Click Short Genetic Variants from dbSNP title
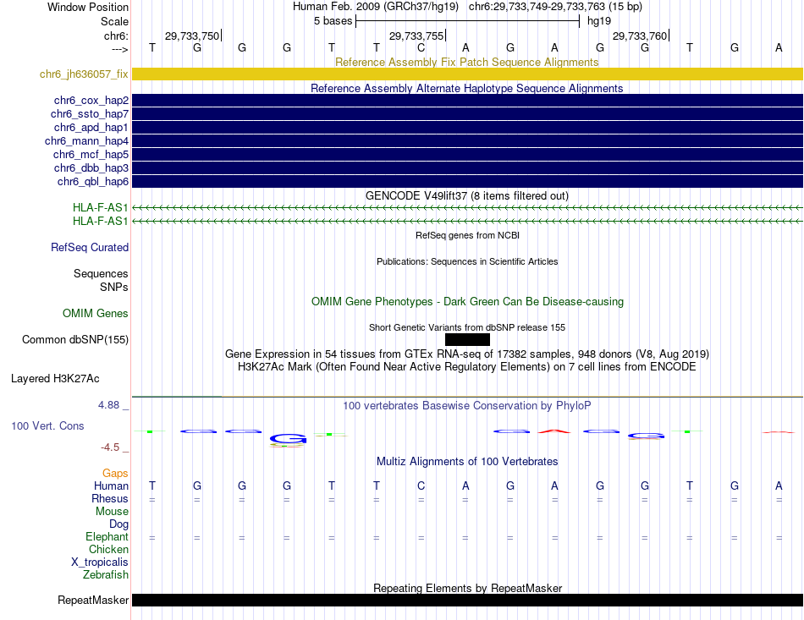 pyautogui.click(x=467, y=328)
